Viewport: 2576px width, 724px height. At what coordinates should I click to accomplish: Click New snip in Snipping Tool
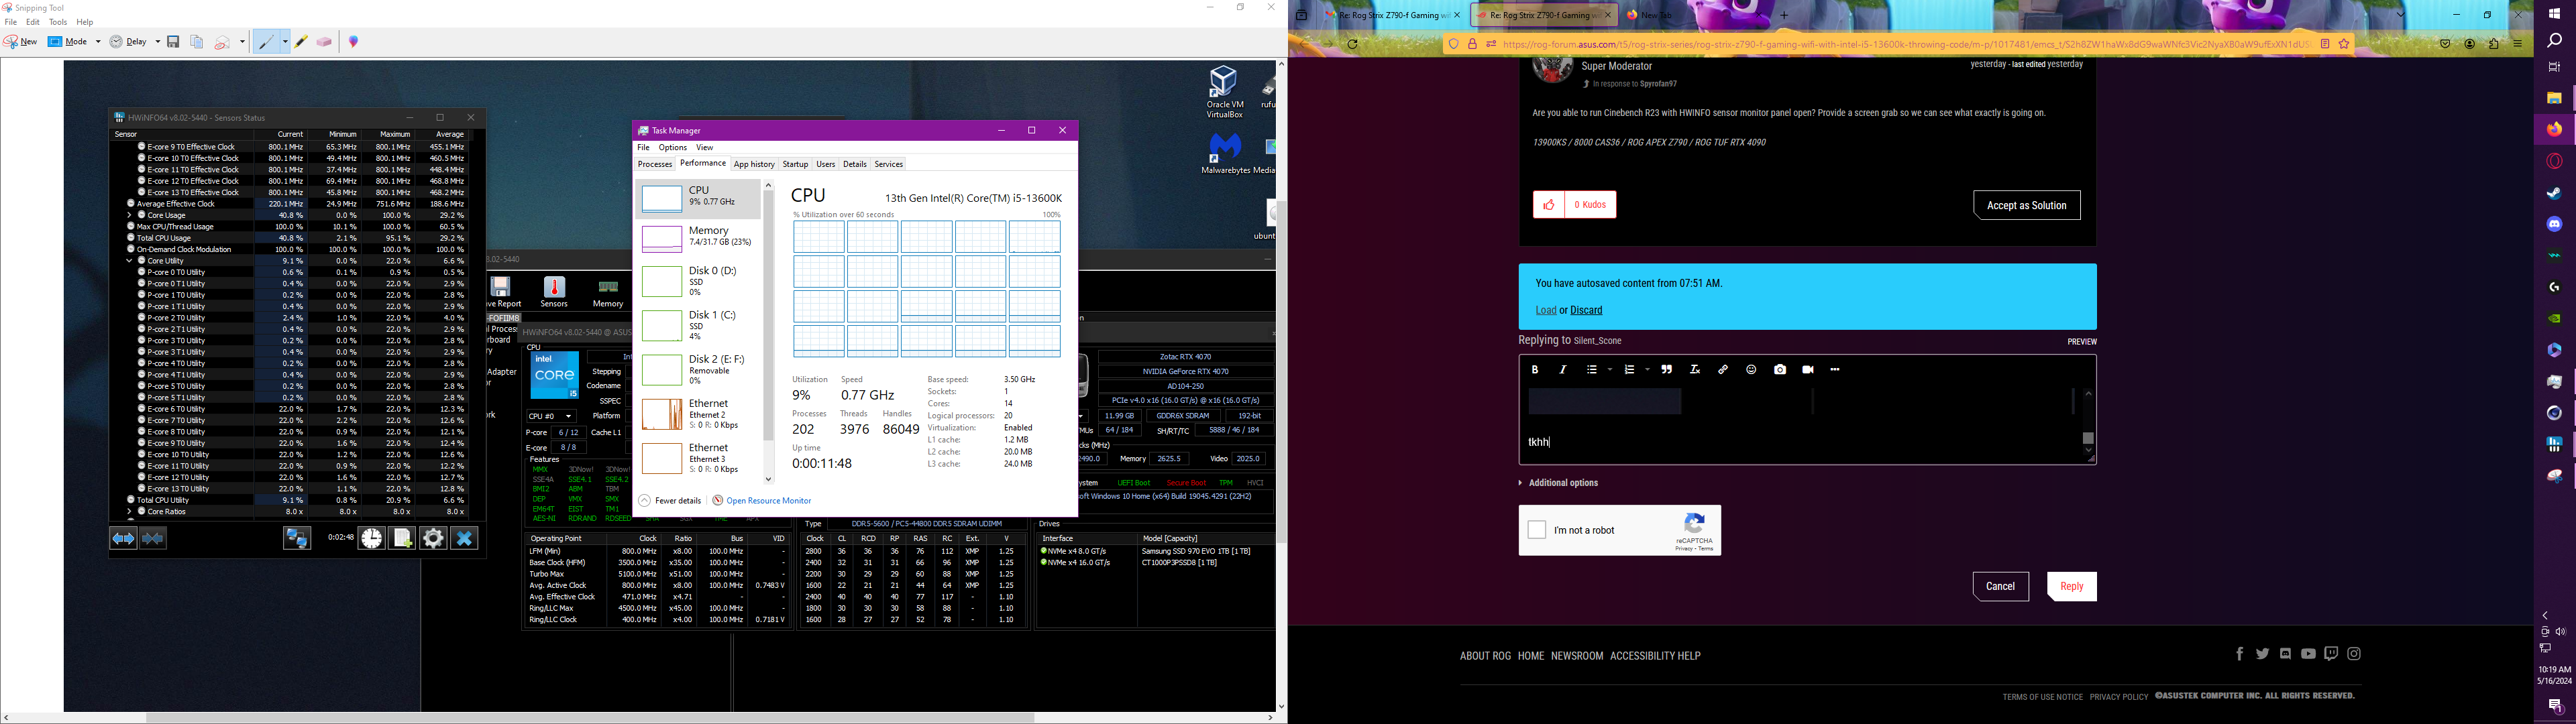pos(21,42)
